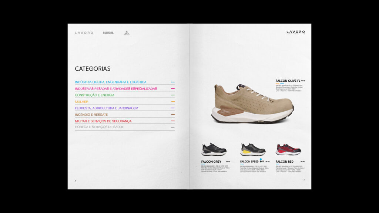Screen dimensions: 379x213
Task: Select the Falcon Red shoe thumbnail
Action: click(288, 149)
